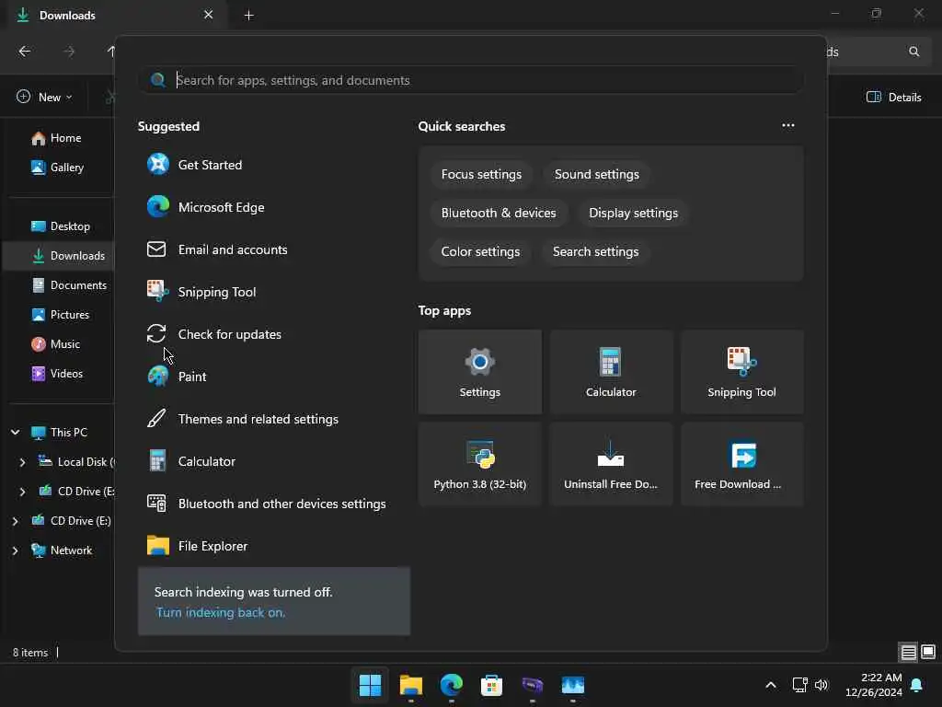942x707 pixels.
Task: Open File Explorer from the taskbar
Action: click(411, 685)
